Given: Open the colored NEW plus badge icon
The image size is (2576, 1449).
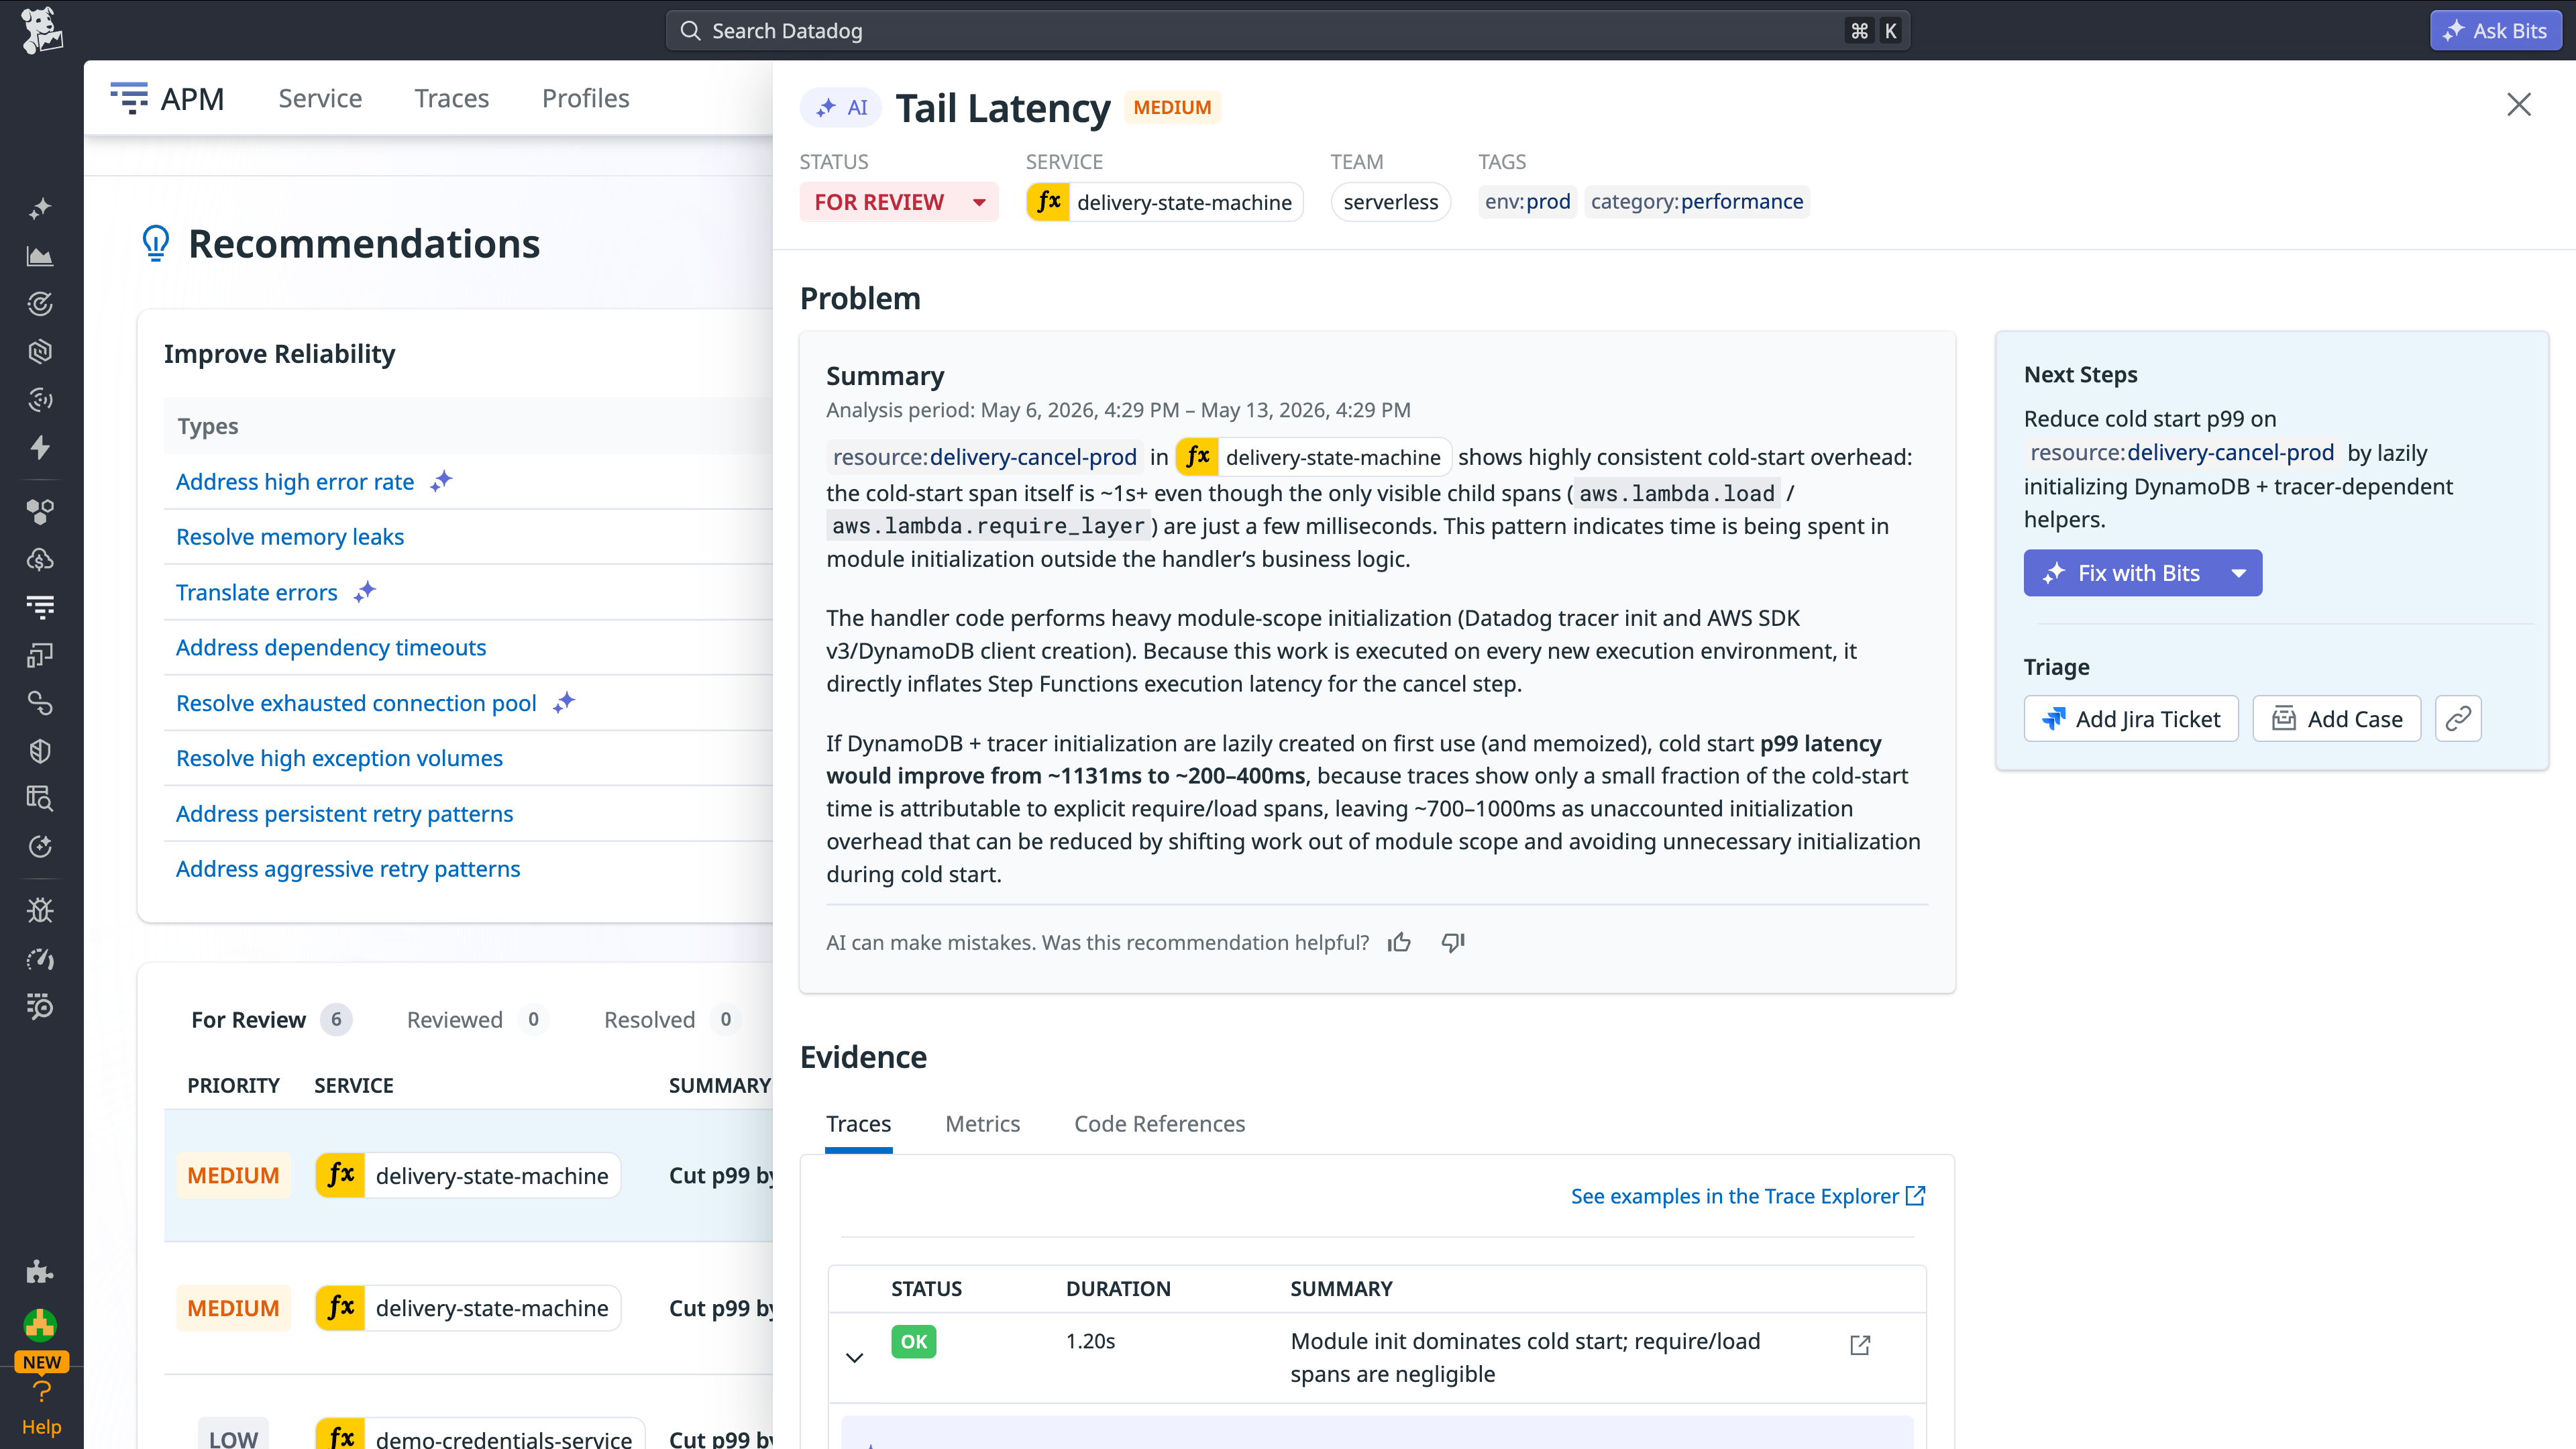Looking at the screenshot, I should (x=40, y=1325).
